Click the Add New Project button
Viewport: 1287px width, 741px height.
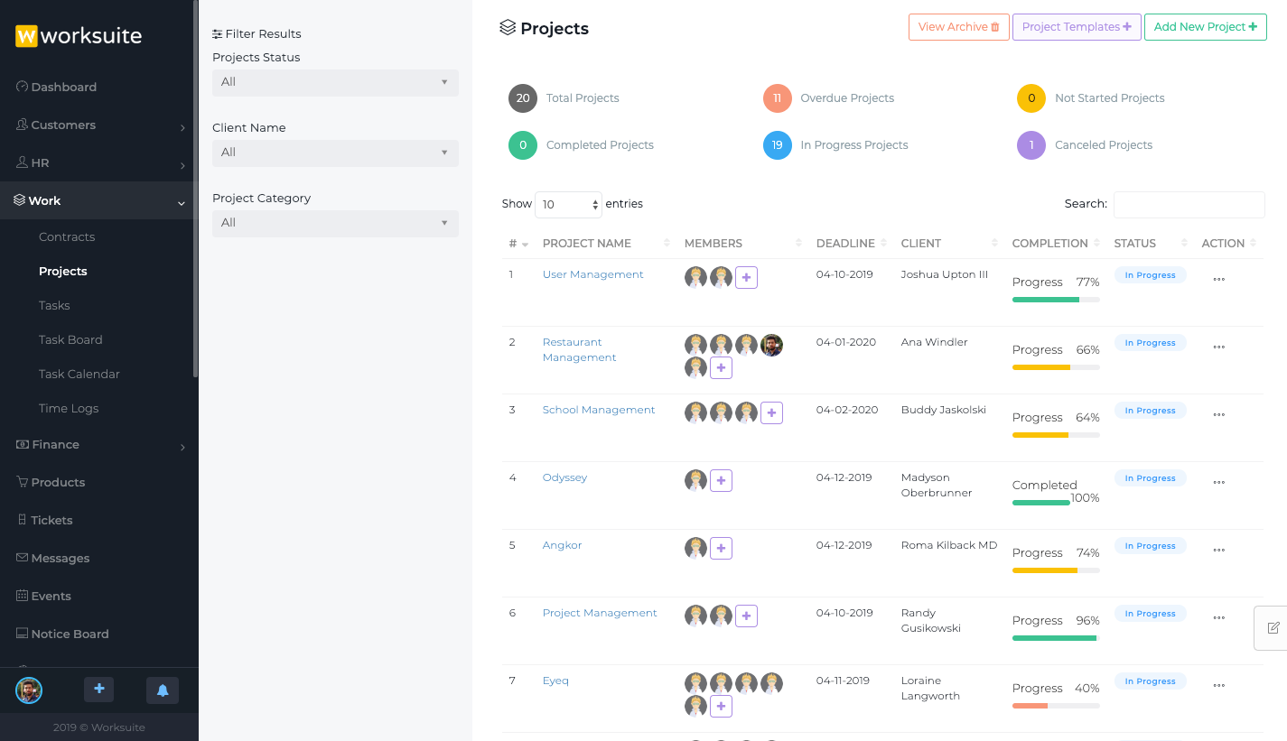coord(1205,27)
